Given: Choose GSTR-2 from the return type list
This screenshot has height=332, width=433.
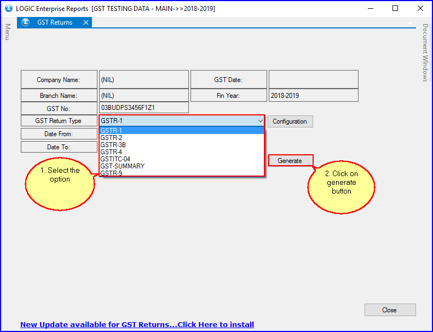Looking at the screenshot, I should click(x=182, y=137).
